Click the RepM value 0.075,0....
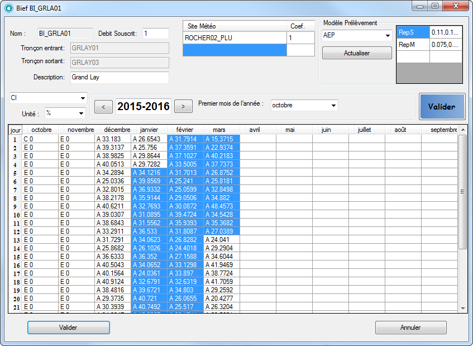The height and width of the screenshot is (346, 473). pyautogui.click(x=446, y=45)
